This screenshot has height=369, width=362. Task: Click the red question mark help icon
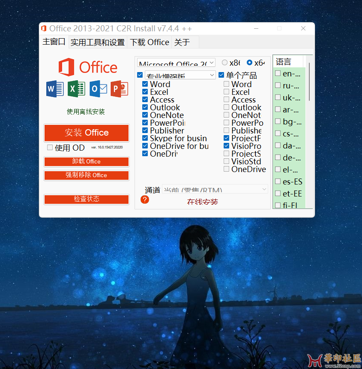tap(145, 200)
